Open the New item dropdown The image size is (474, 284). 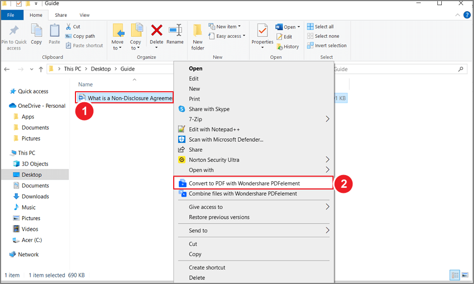(225, 27)
